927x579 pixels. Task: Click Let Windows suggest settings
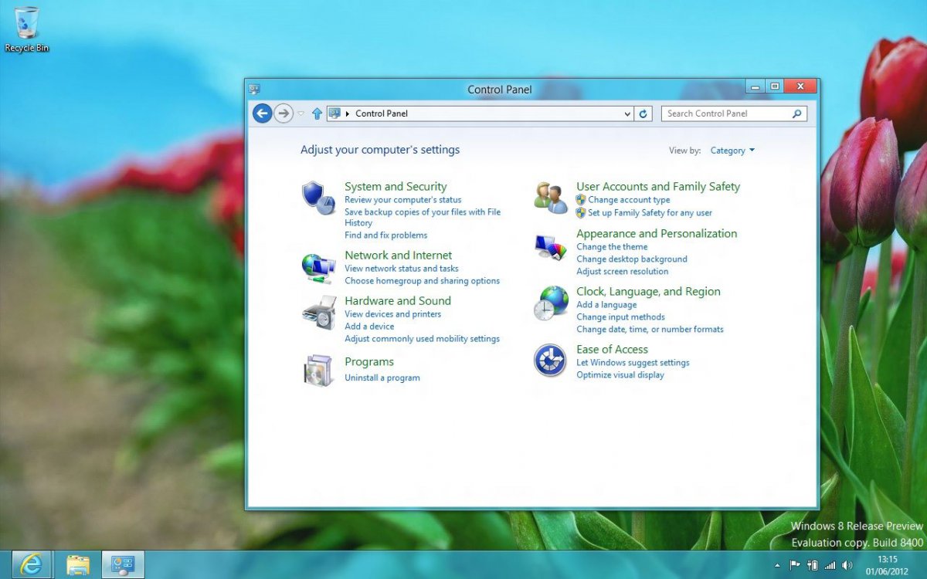[633, 363]
